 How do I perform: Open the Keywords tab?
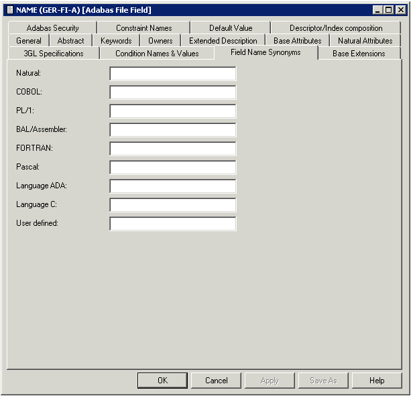point(116,41)
